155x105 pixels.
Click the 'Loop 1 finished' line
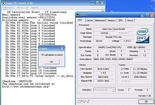[x=30, y=25]
